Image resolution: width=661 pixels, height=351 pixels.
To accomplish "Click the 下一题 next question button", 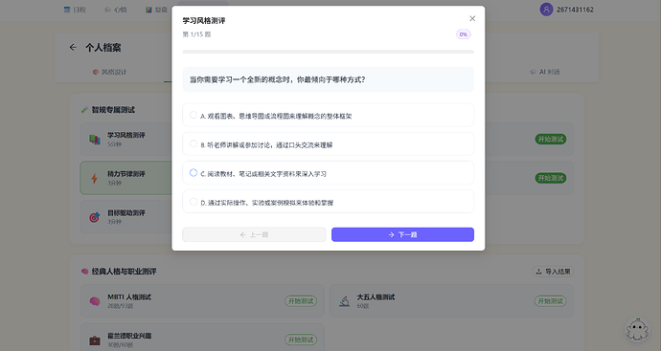I will [x=402, y=234].
